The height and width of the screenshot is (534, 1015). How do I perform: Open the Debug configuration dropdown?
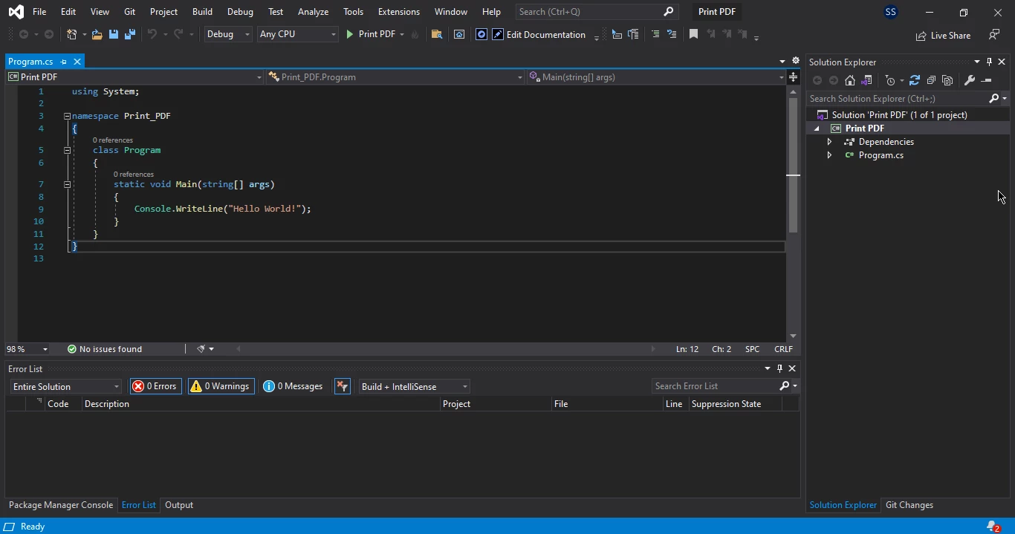(228, 34)
